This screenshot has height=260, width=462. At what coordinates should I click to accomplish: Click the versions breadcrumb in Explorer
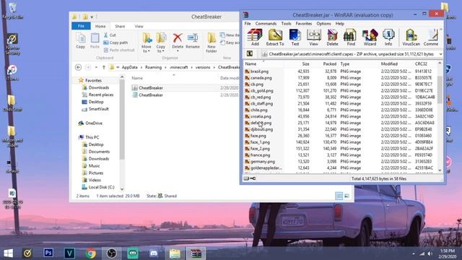point(203,67)
